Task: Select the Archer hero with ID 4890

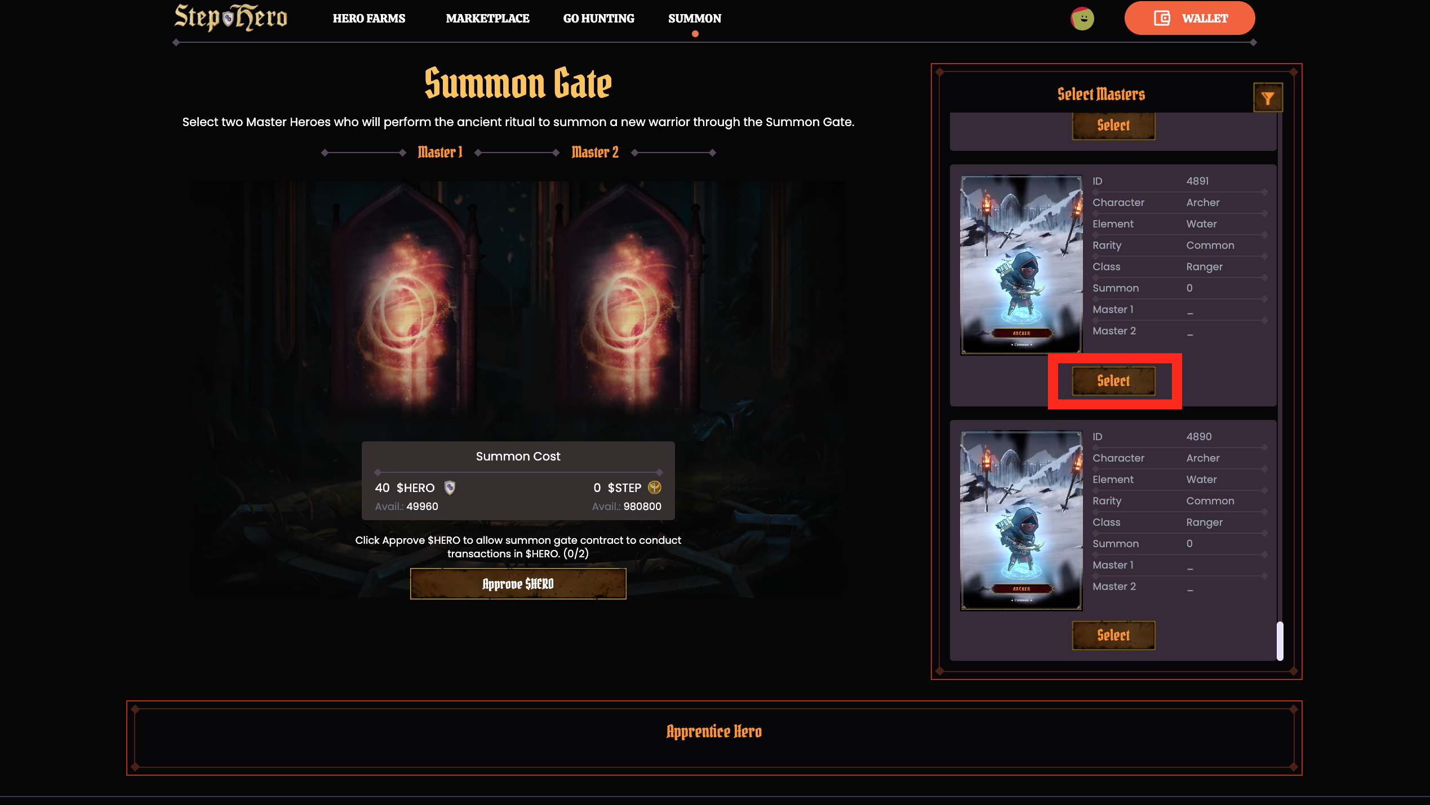Action: tap(1113, 636)
